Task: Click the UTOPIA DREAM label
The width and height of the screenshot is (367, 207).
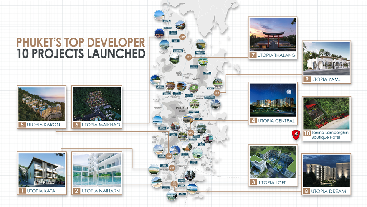Action: 328,192
